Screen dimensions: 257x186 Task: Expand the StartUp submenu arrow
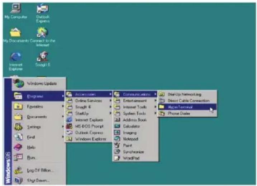(110, 113)
